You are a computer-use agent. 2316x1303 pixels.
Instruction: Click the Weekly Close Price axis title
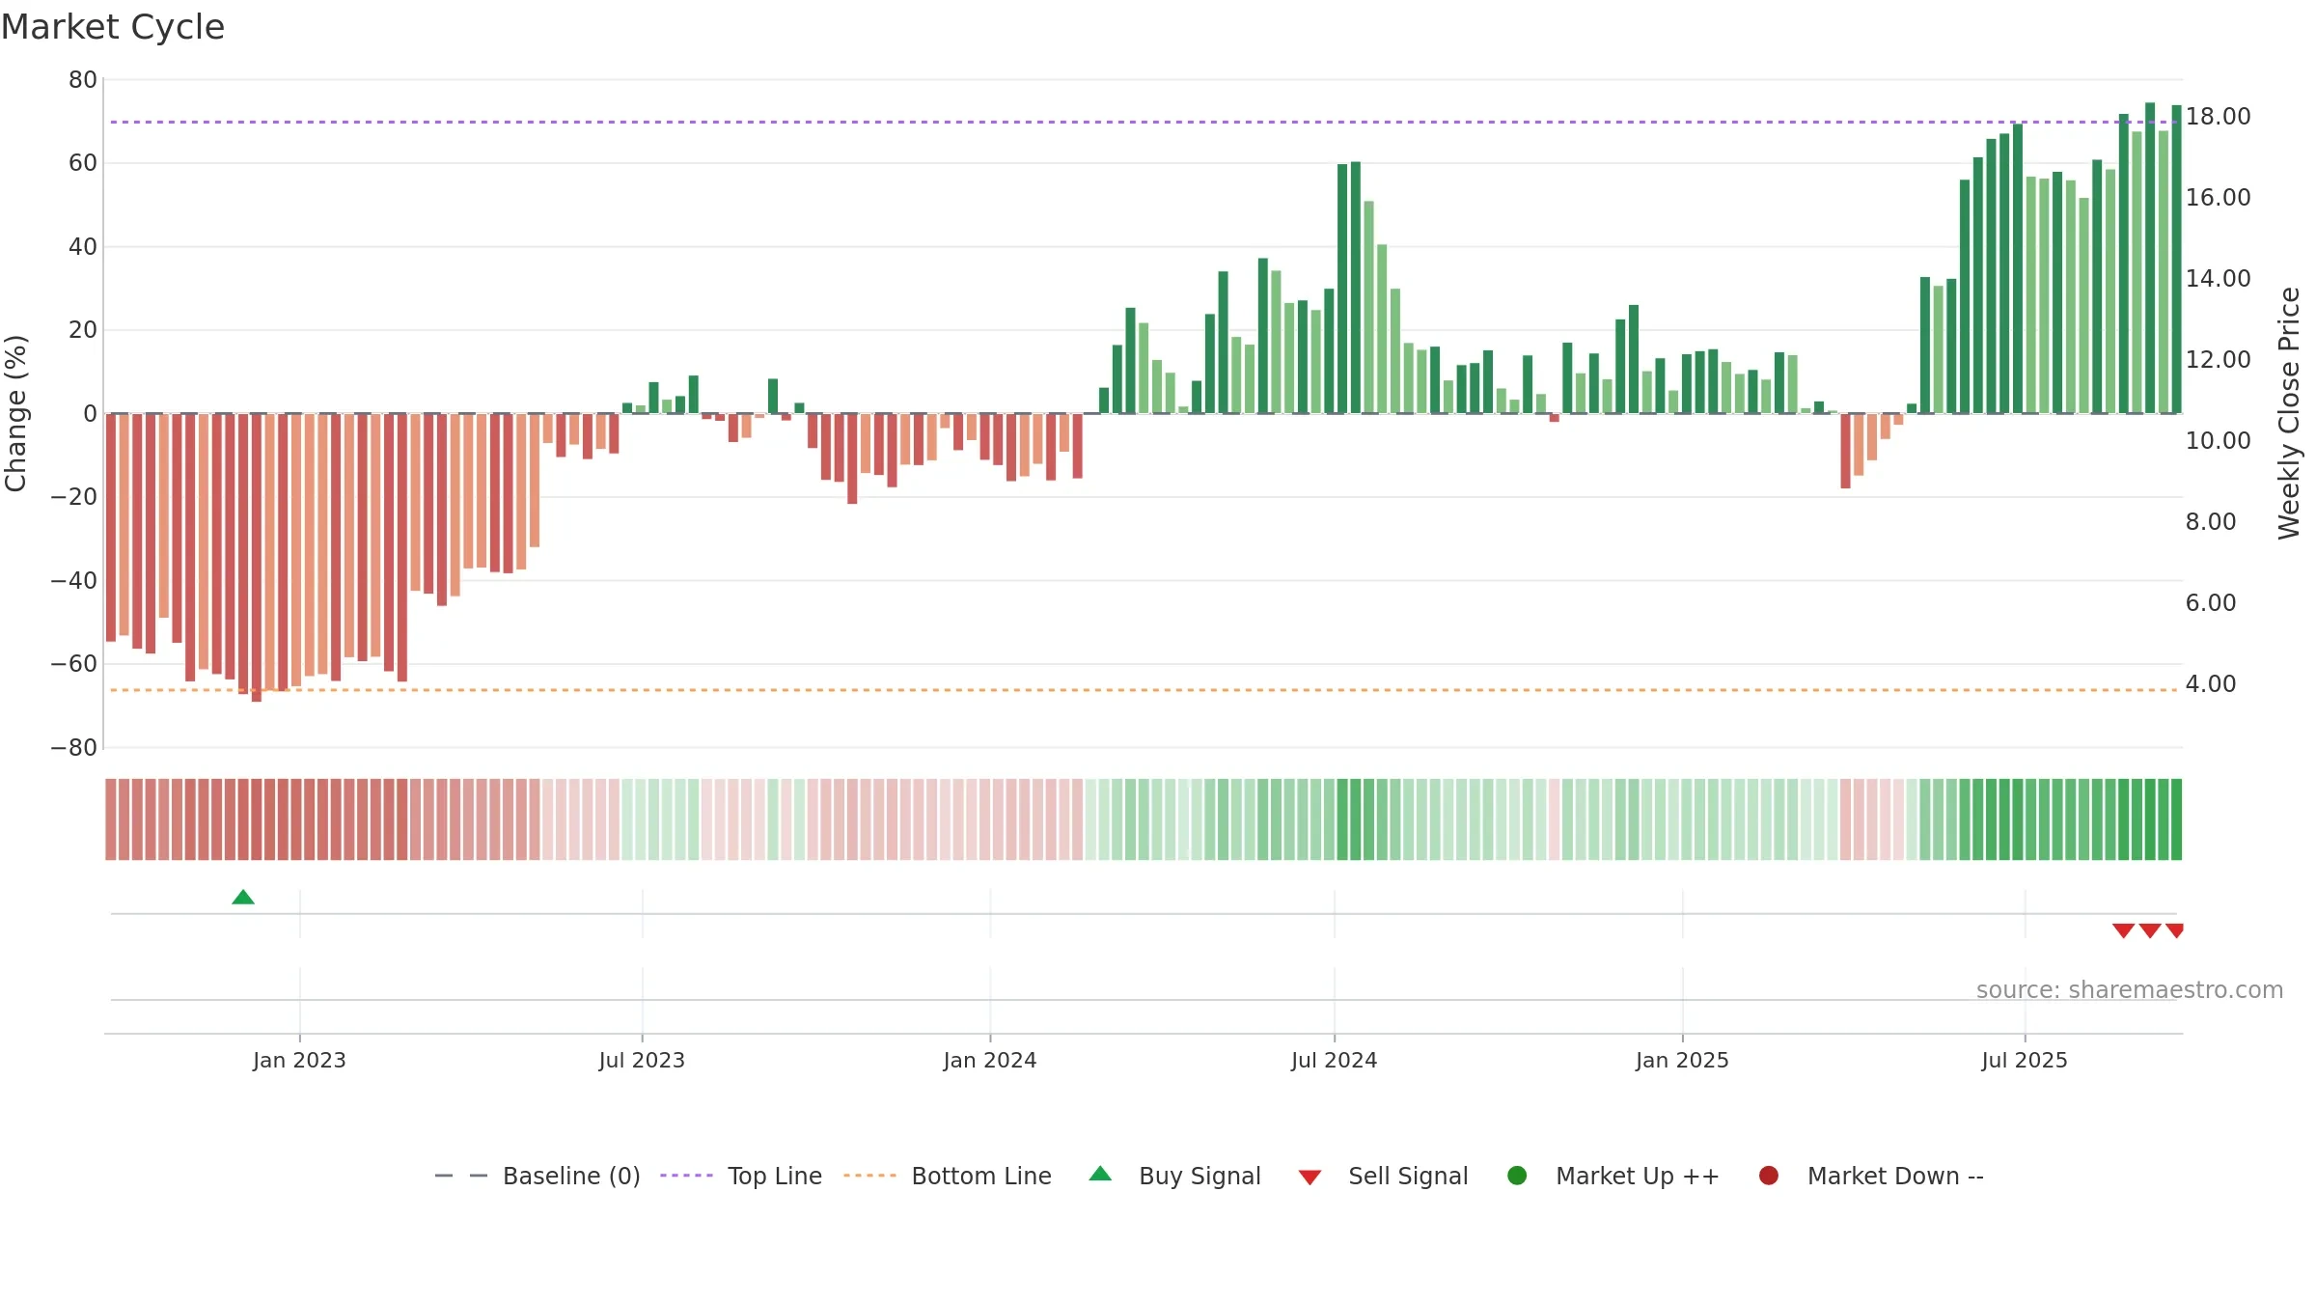click(x=2289, y=413)
